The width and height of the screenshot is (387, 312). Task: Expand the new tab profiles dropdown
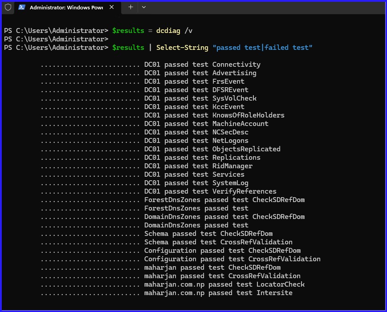tap(143, 7)
